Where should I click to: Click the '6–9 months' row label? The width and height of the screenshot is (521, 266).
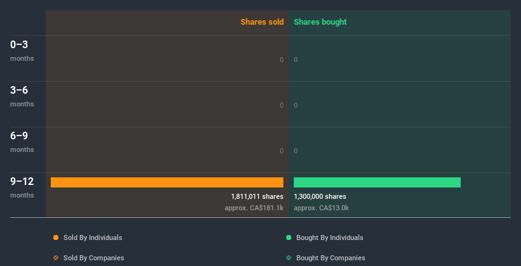[22, 142]
